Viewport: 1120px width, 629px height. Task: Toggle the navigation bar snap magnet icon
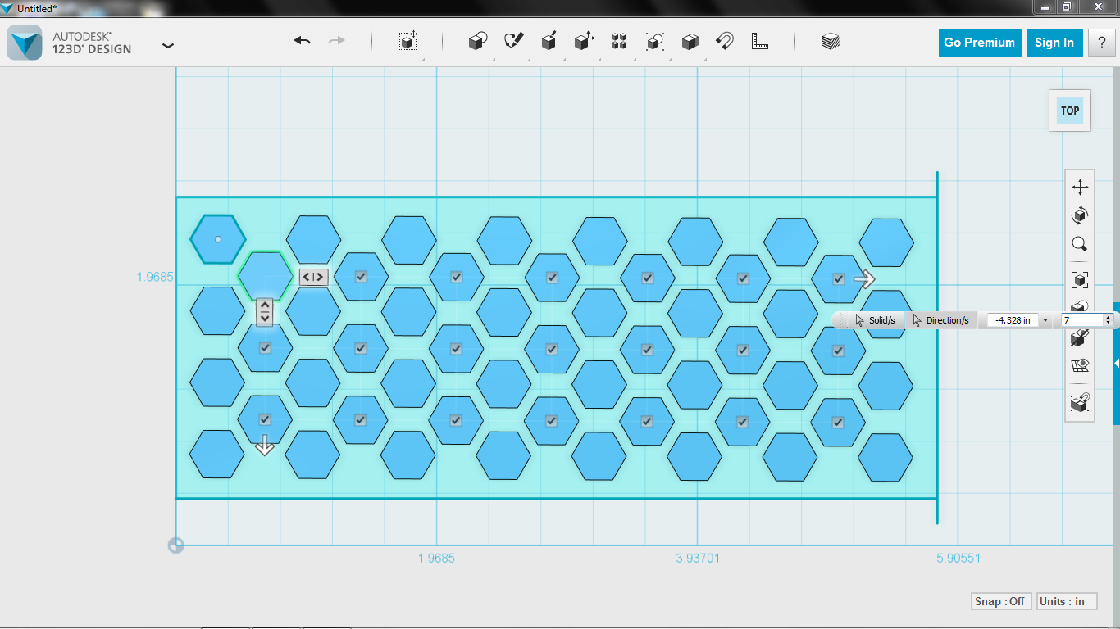click(x=1080, y=403)
